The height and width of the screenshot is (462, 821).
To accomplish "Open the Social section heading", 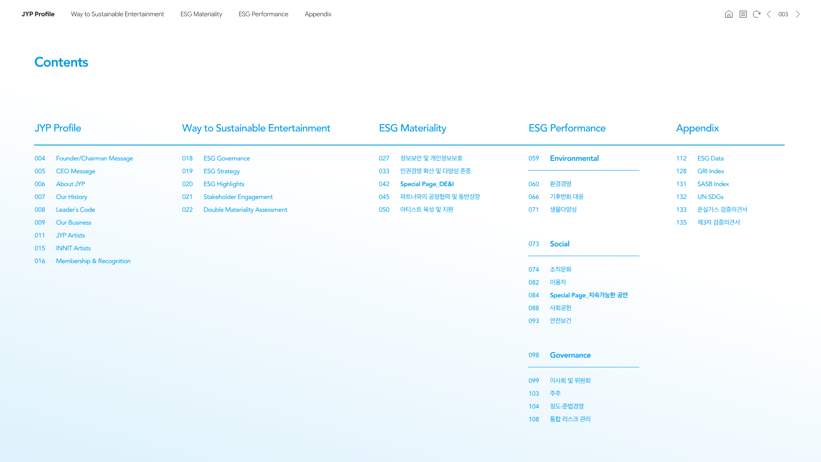I will [x=560, y=244].
